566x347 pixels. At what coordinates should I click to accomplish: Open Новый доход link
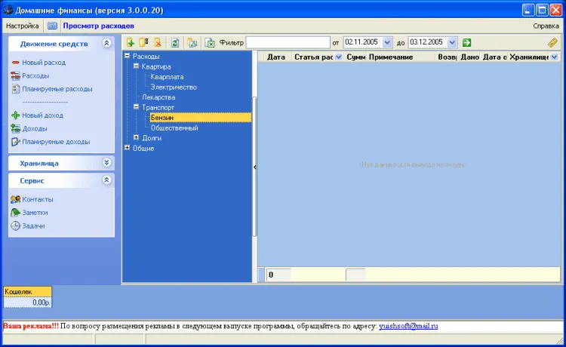(x=42, y=115)
